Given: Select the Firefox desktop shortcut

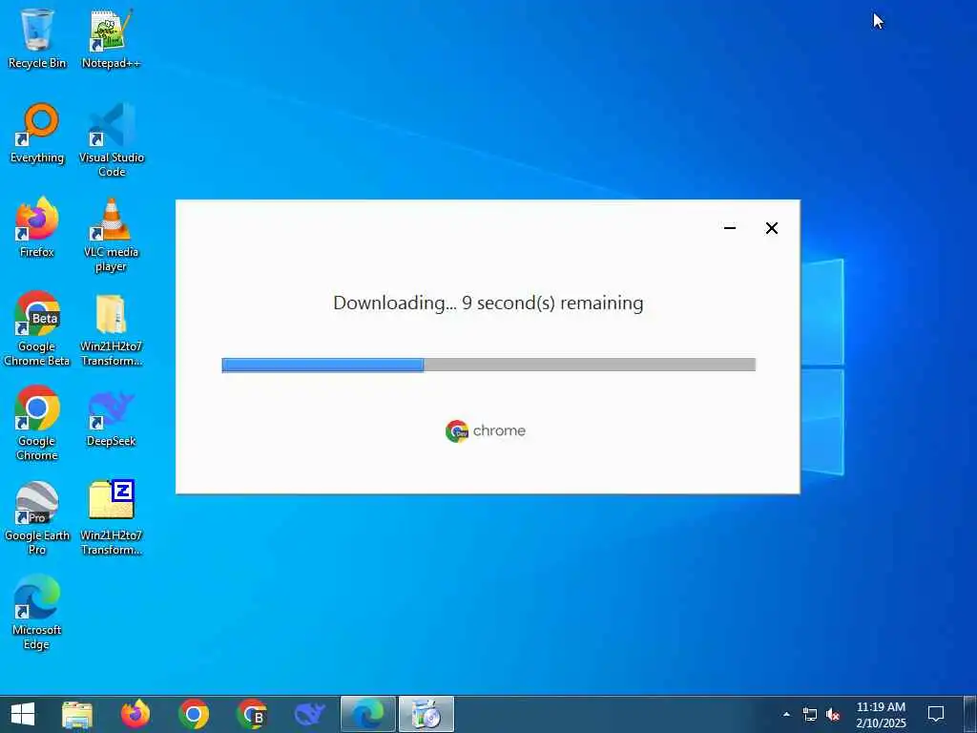Looking at the screenshot, I should [37, 227].
